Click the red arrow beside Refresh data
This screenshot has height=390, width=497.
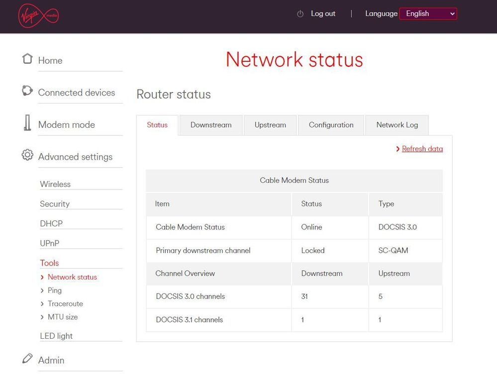(398, 149)
